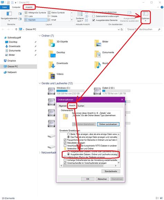The height and width of the screenshot is (200, 164).
Task: Toggle Statusleiste anzeigen checkbox
Action: click(65, 143)
